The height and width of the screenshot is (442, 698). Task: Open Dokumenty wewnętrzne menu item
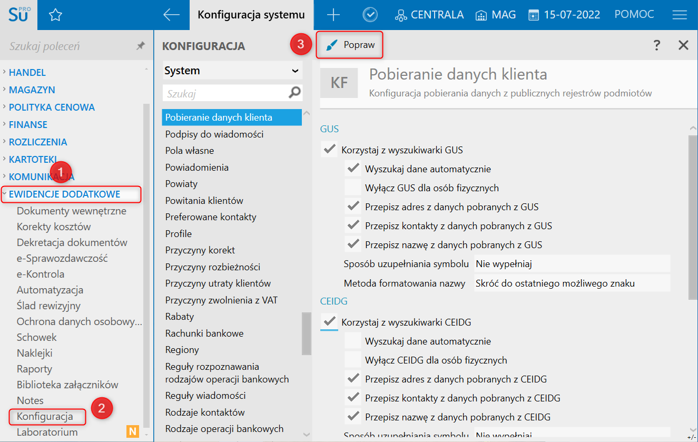(72, 211)
